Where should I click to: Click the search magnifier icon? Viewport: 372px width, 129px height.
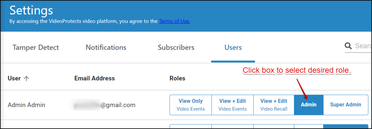tap(348, 46)
